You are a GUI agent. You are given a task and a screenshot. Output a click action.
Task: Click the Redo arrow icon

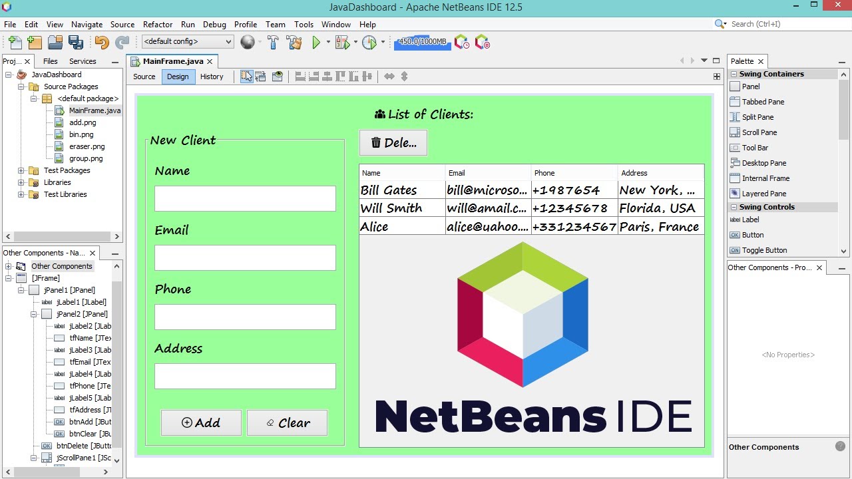tap(122, 42)
